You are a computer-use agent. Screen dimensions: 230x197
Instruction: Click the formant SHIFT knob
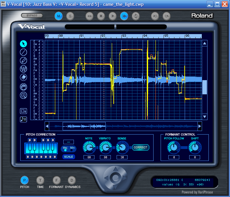click(195, 147)
